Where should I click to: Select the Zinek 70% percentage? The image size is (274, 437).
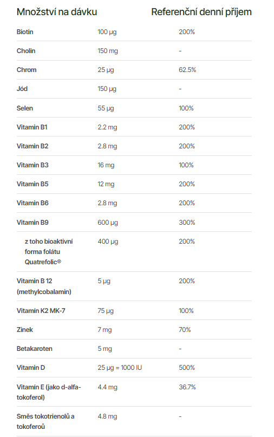185,330
